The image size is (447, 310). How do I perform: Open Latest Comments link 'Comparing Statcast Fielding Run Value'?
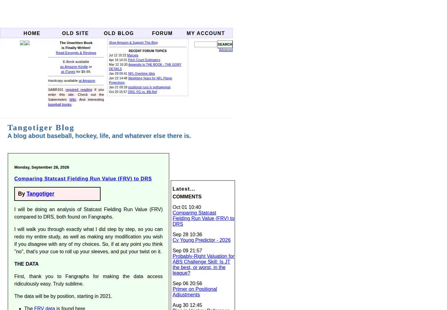tap(203, 218)
